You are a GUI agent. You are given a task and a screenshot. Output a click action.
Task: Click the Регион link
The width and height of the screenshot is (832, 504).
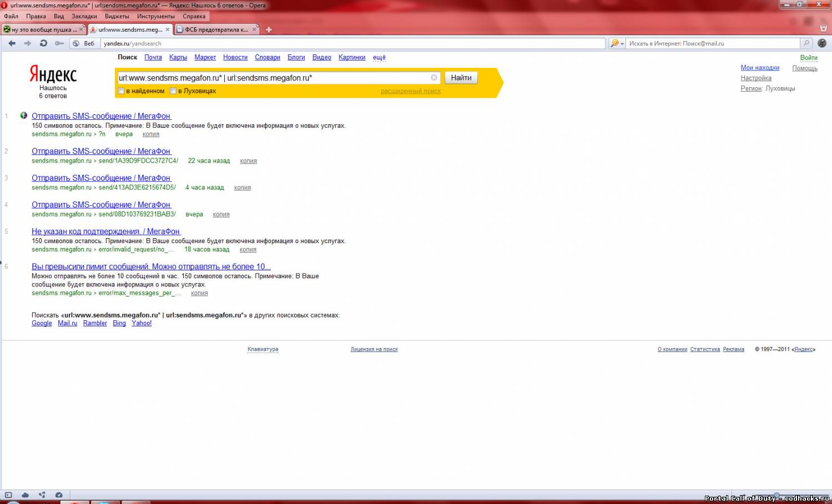click(x=751, y=88)
